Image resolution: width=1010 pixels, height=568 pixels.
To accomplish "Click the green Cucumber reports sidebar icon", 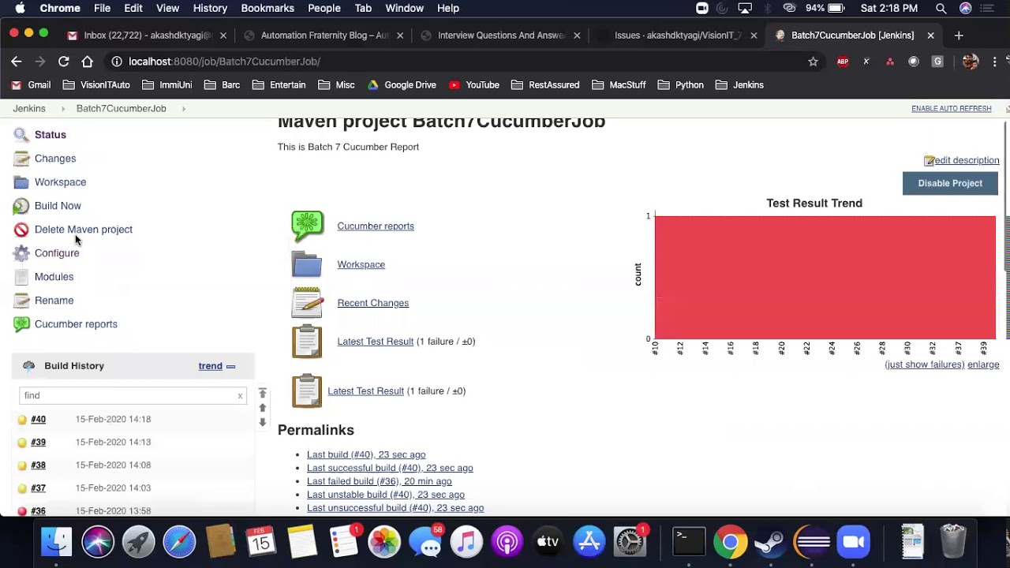I will click(21, 324).
